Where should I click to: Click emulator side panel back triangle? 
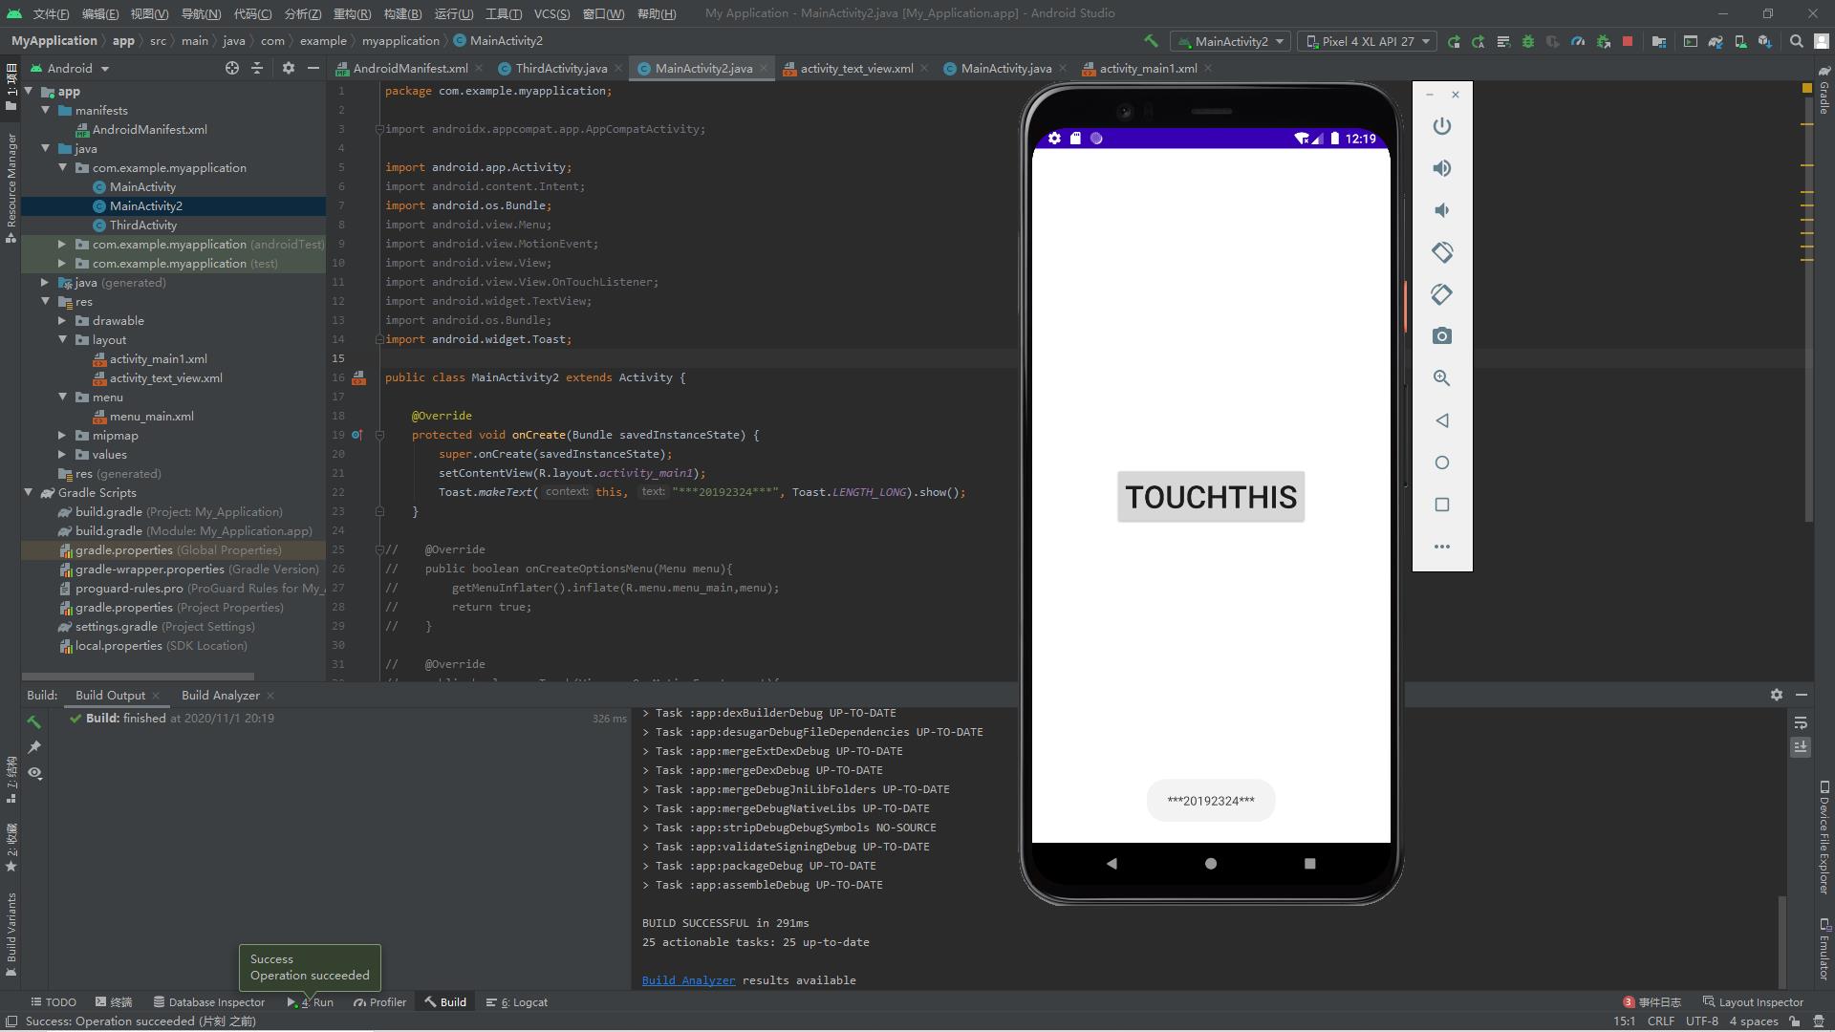click(1442, 420)
